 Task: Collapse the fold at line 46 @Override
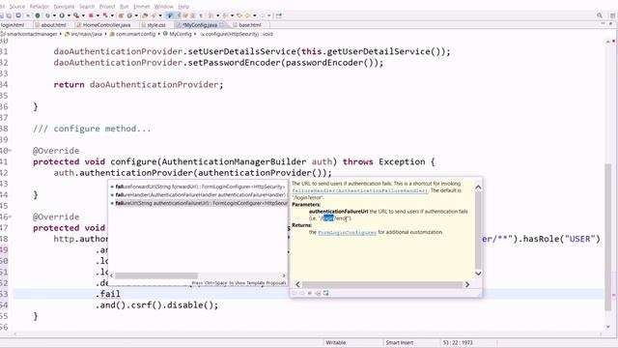point(10,217)
